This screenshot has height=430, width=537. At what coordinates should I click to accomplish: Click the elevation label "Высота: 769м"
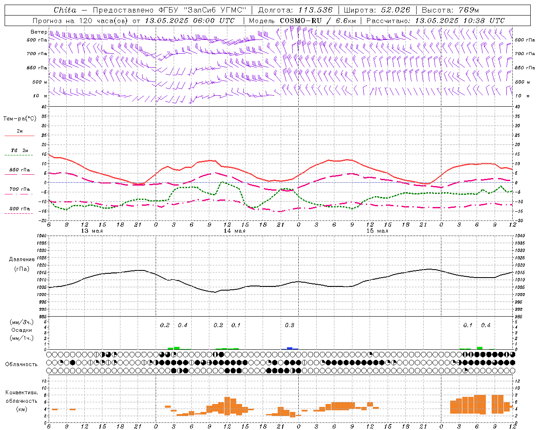pos(450,10)
